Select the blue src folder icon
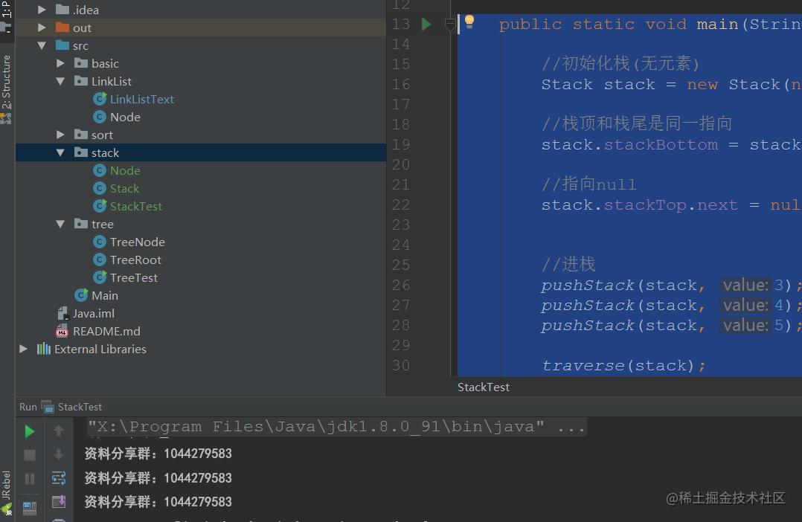This screenshot has height=522, width=802. coord(62,45)
